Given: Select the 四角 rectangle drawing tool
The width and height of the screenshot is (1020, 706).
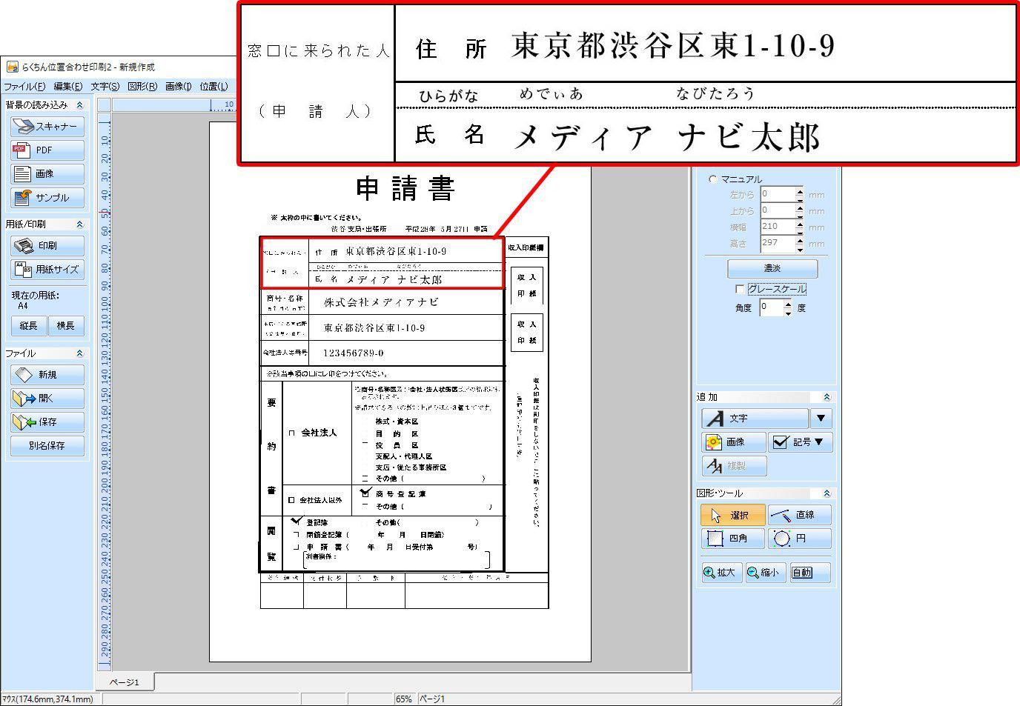Looking at the screenshot, I should (x=732, y=539).
